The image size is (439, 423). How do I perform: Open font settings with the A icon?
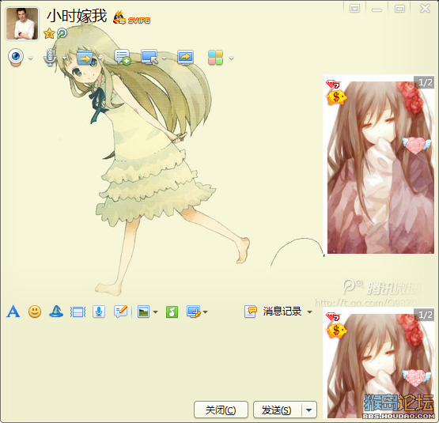point(13,312)
